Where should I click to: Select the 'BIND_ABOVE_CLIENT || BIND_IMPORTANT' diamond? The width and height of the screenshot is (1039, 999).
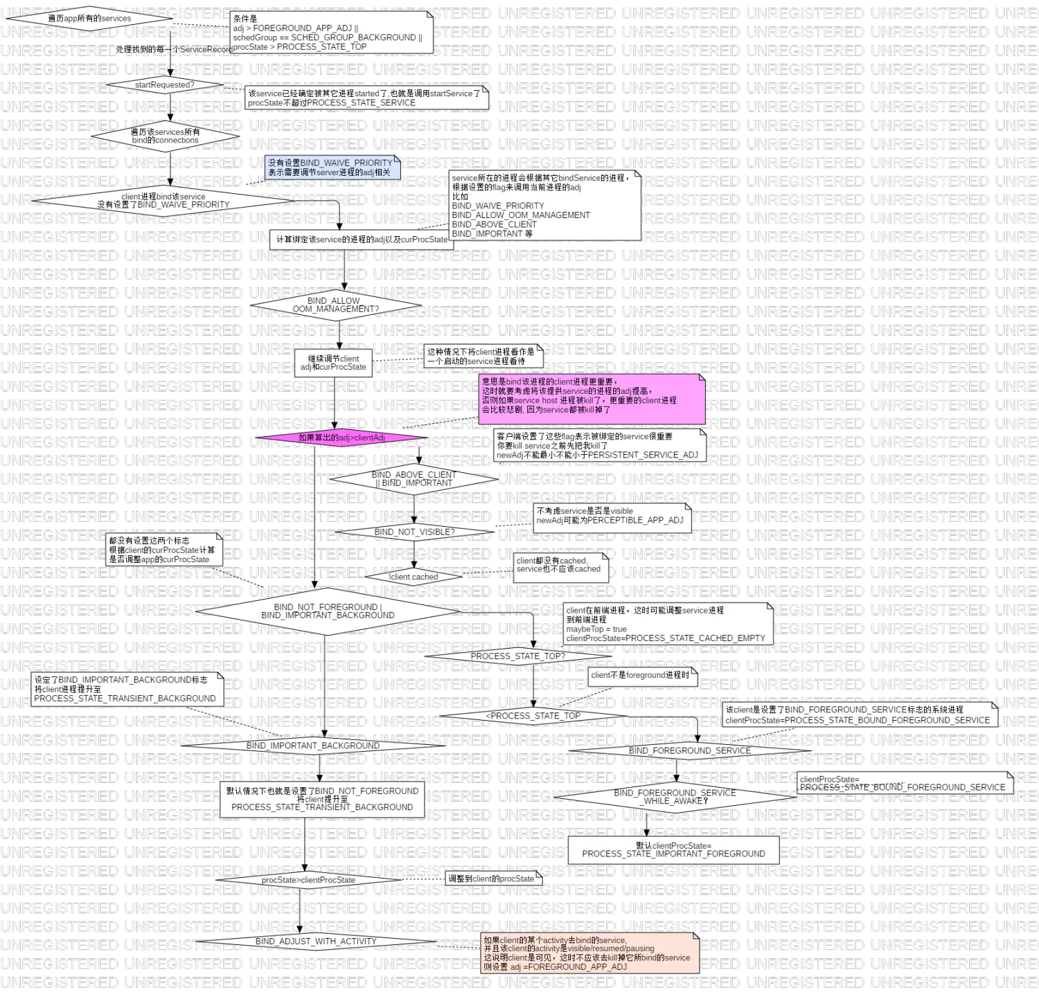(x=414, y=479)
